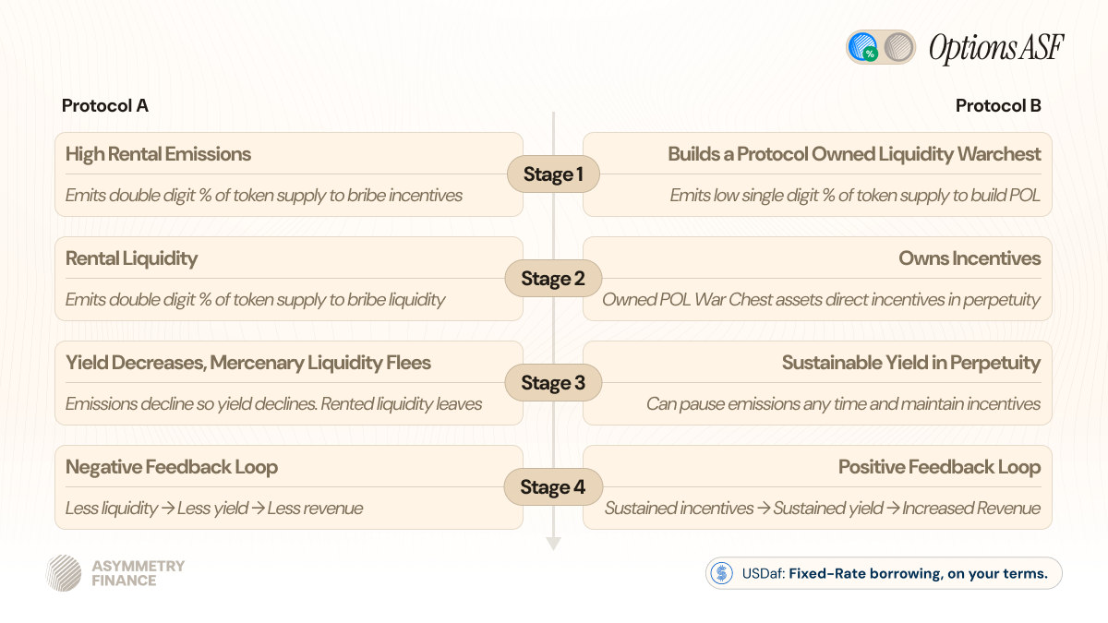Select the Stage 2 badge
This screenshot has width=1108, height=623.
(553, 279)
